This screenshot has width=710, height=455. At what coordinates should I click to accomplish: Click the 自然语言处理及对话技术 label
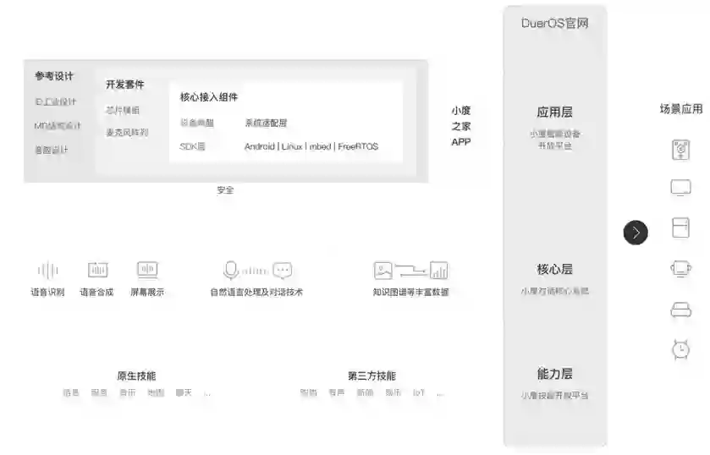click(256, 292)
